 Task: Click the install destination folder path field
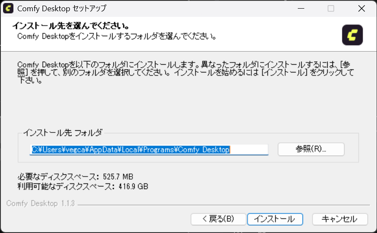(149, 150)
